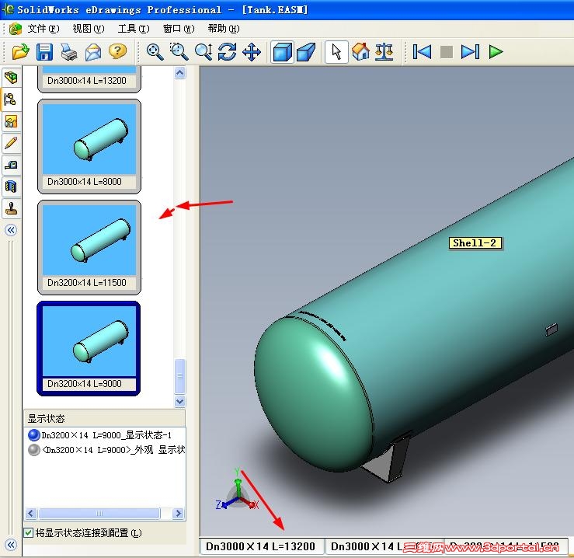Select Dn3000×14 L=13200 configuration thumbnail

point(89,79)
